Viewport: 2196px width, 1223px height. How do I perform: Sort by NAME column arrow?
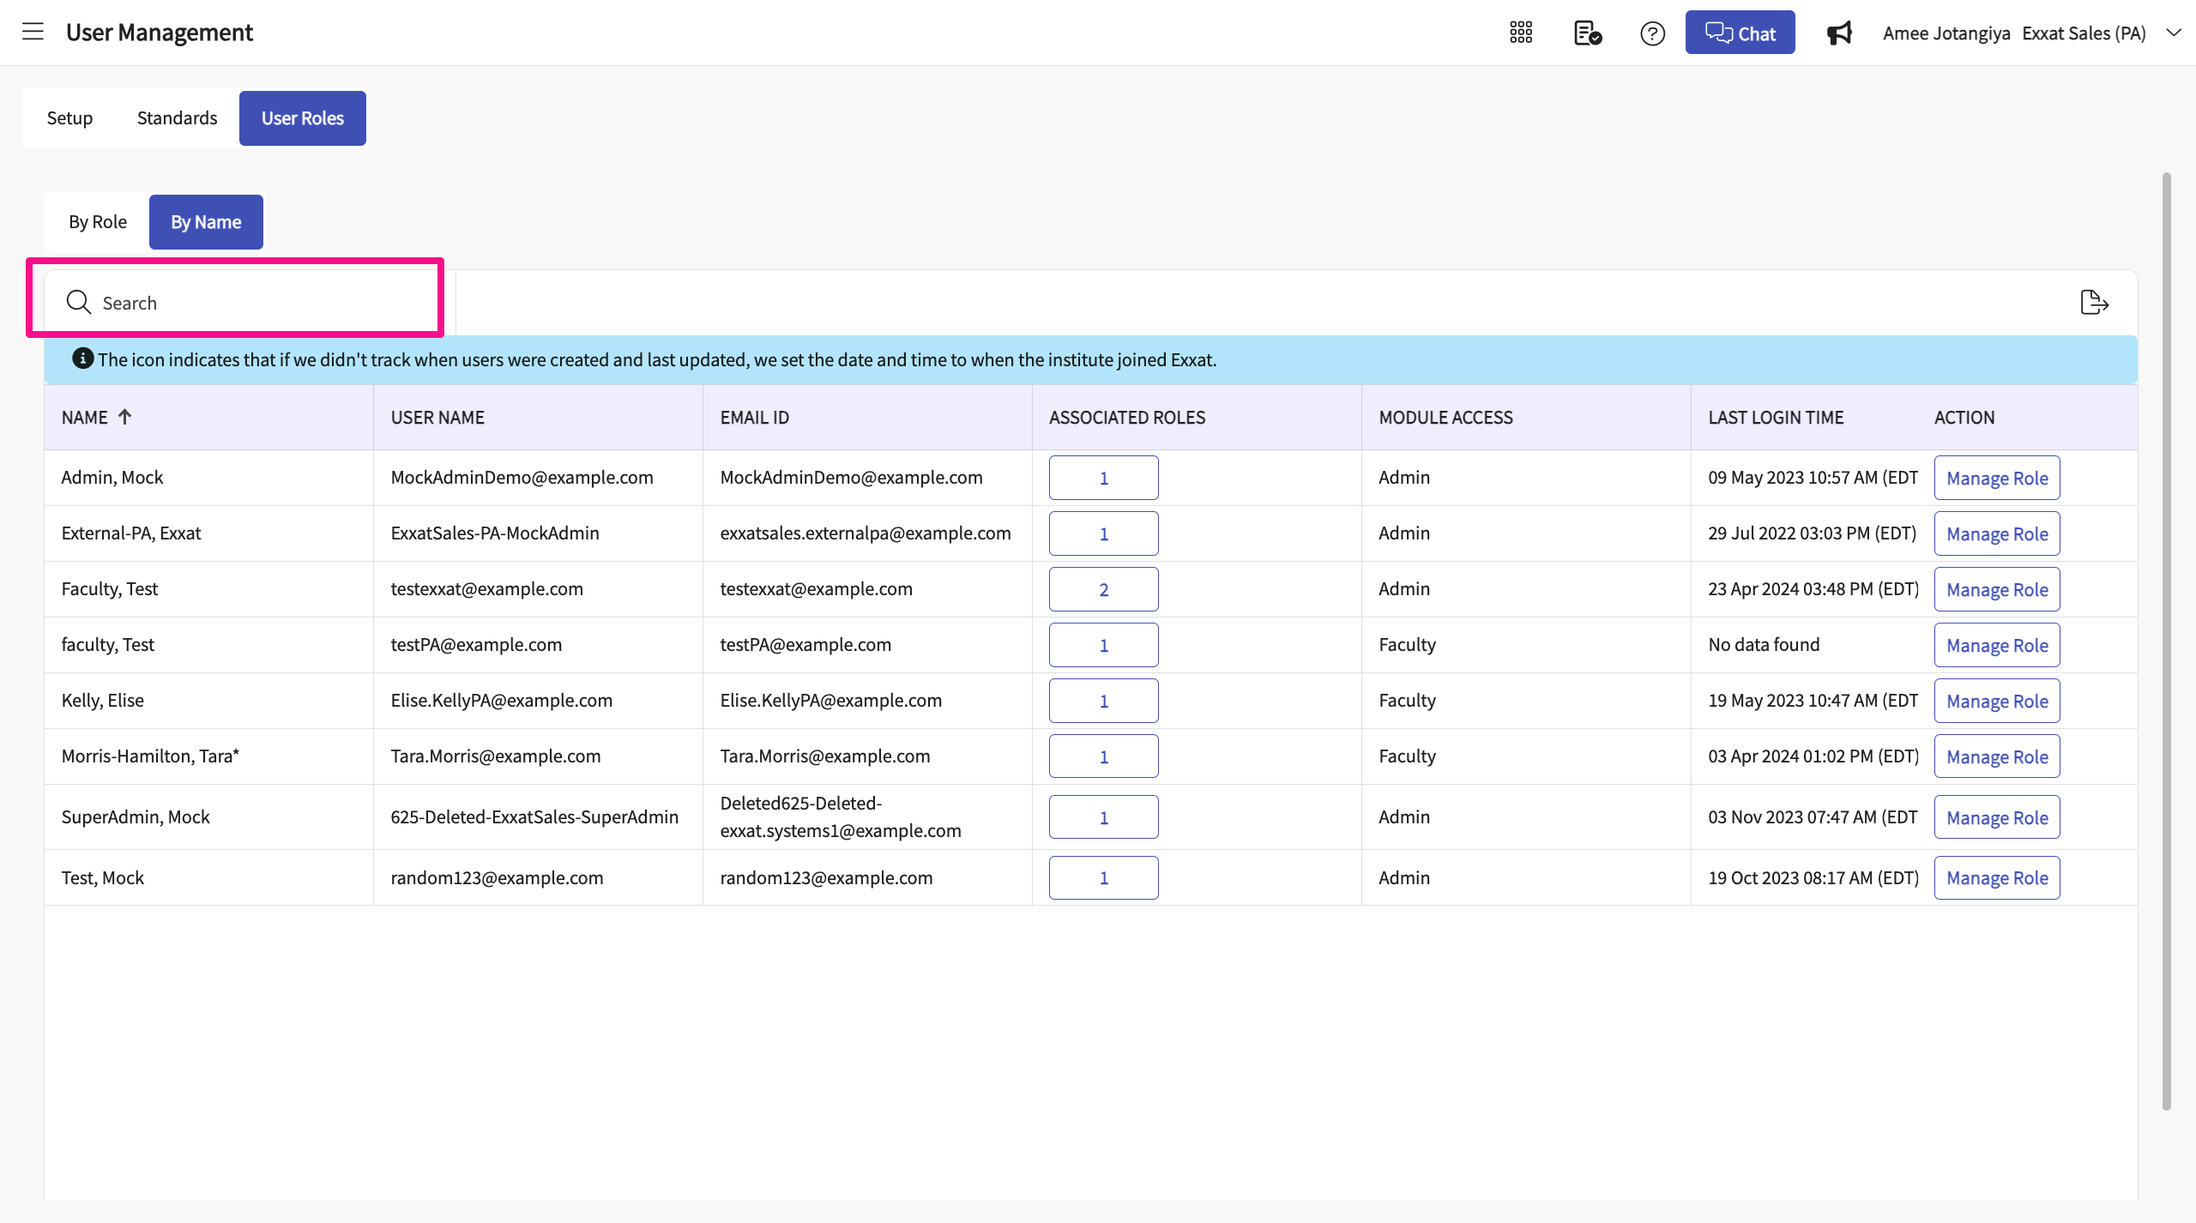pos(125,417)
